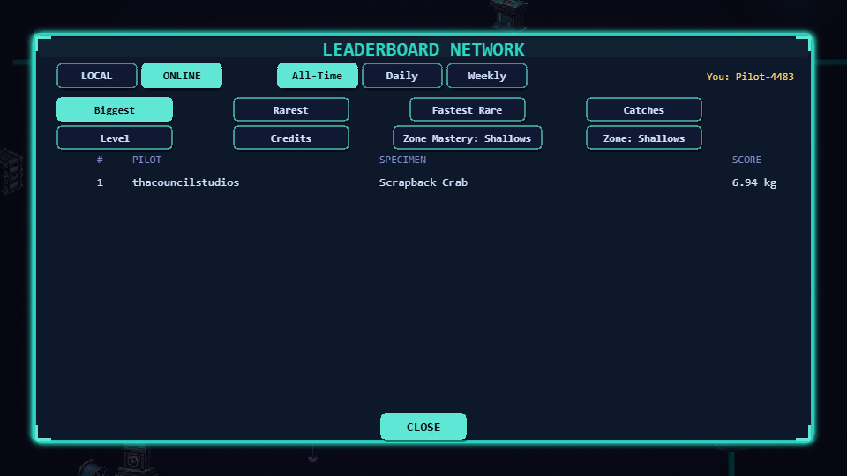Switch to the Daily rankings
847x476 pixels.
click(x=402, y=76)
